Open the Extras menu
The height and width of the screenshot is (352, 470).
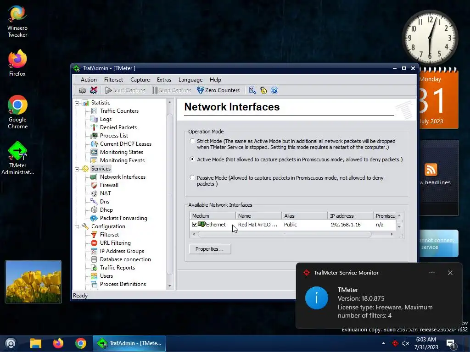click(x=164, y=80)
